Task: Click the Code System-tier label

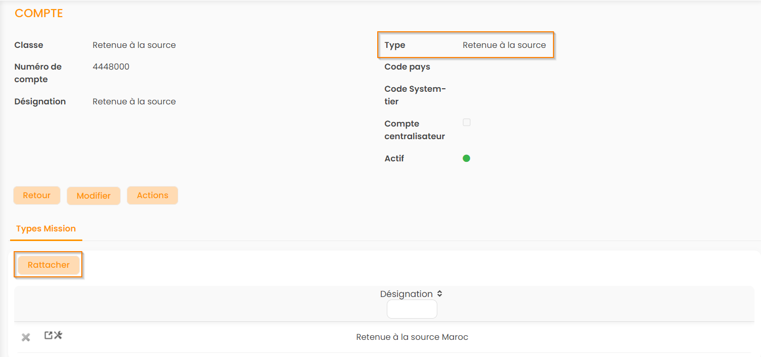Action: click(x=415, y=95)
